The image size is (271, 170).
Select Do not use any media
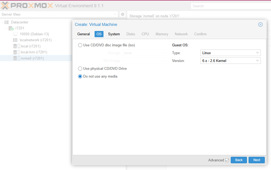(x=80, y=77)
